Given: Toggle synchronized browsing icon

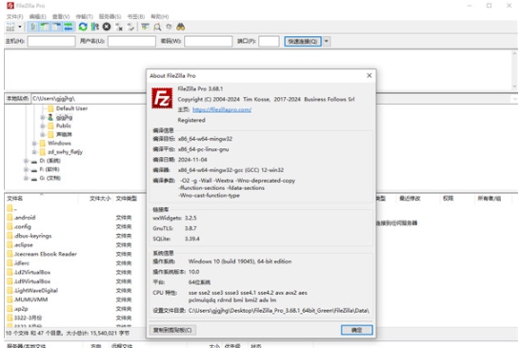Looking at the screenshot, I should coord(170,27).
